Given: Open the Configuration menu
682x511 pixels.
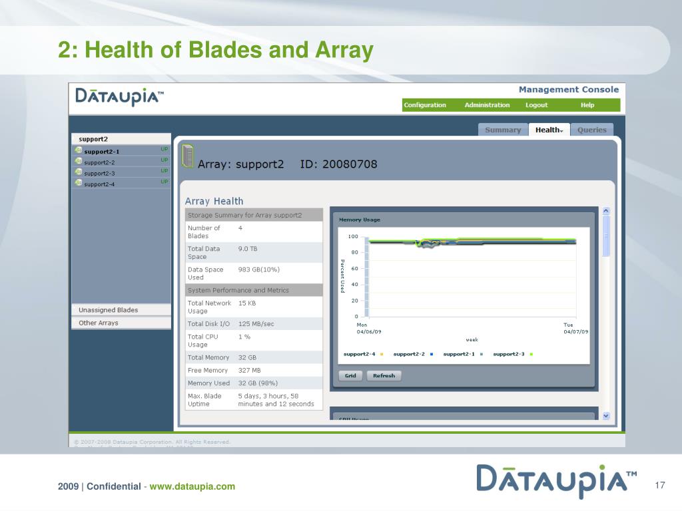Looking at the screenshot, I should pos(425,105).
